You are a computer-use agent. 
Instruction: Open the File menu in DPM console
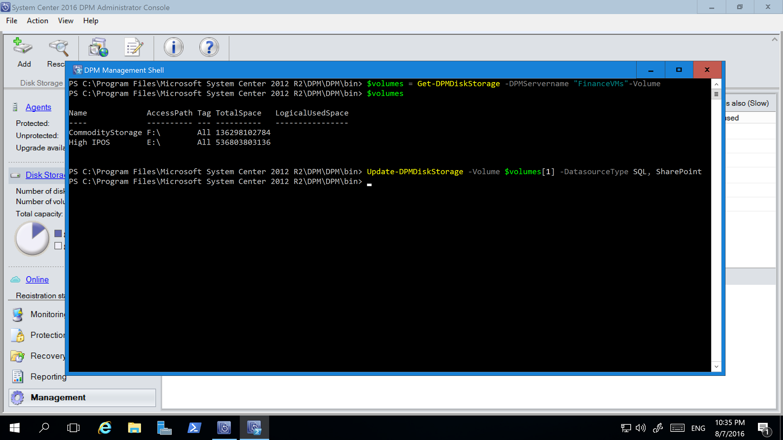(x=11, y=20)
